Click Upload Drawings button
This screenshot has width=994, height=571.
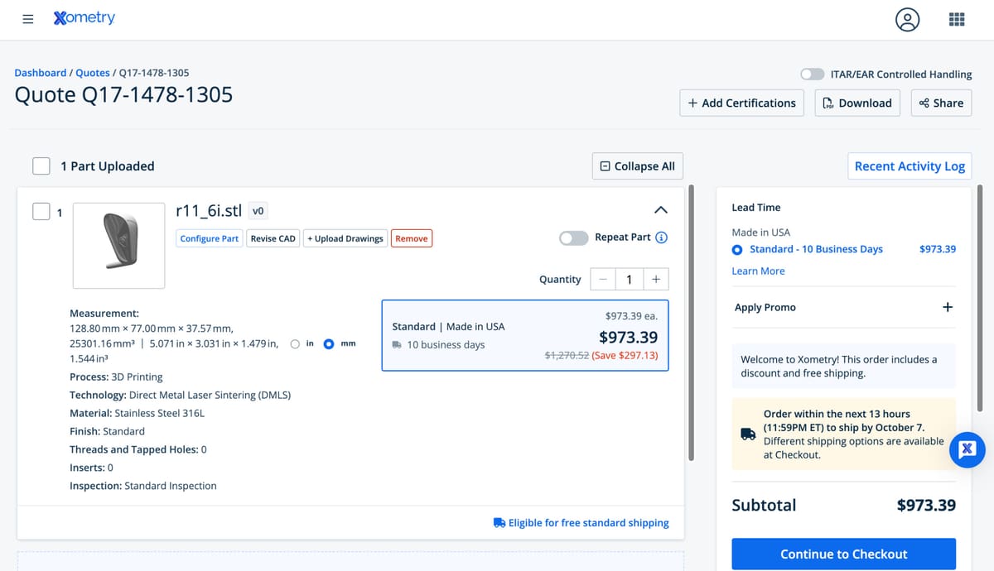tap(345, 238)
